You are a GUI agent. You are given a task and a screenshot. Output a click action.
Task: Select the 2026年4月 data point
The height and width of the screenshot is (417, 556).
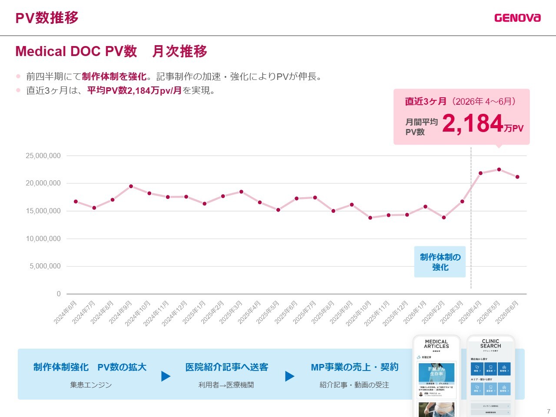pyautogui.click(x=480, y=173)
